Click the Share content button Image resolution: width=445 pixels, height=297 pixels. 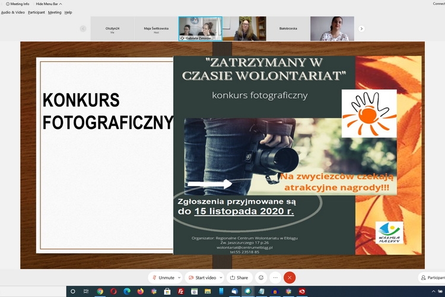(239, 277)
